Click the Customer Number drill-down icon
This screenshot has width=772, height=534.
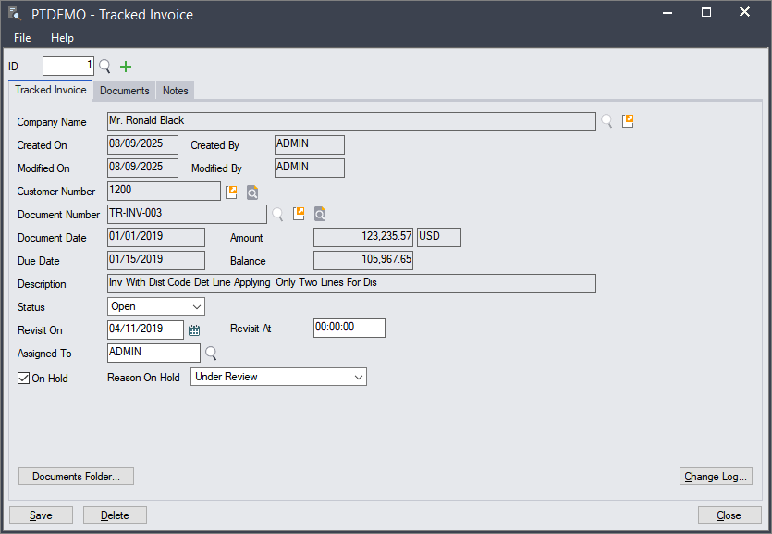(x=231, y=192)
